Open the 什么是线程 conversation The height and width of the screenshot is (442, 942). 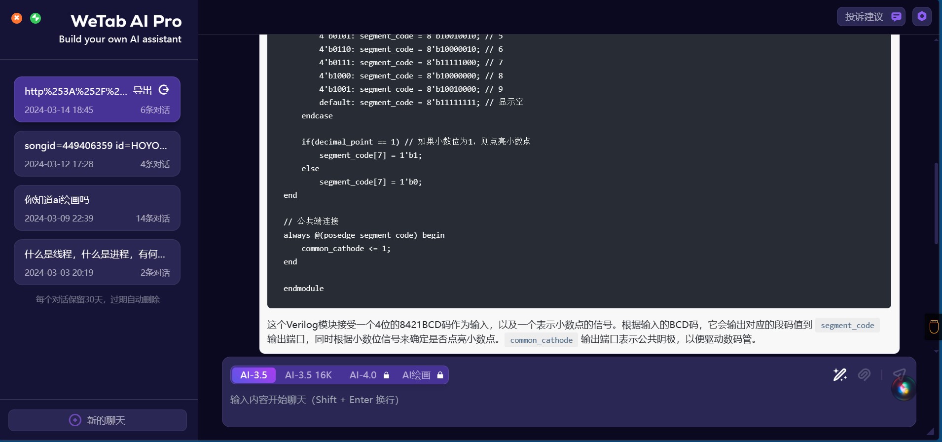pyautogui.click(x=97, y=262)
